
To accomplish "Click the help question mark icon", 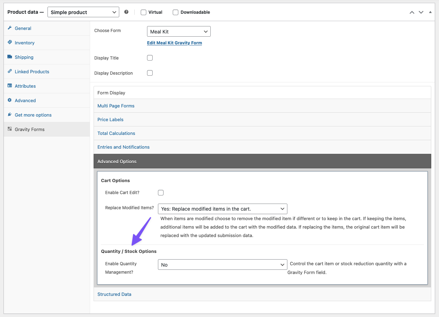I will [126, 12].
